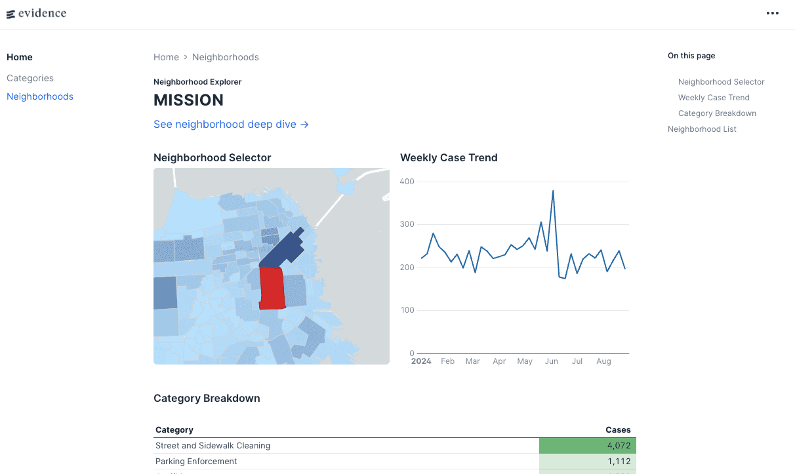Image resolution: width=795 pixels, height=474 pixels.
Task: Select the red Mission area on map
Action: coord(272,288)
